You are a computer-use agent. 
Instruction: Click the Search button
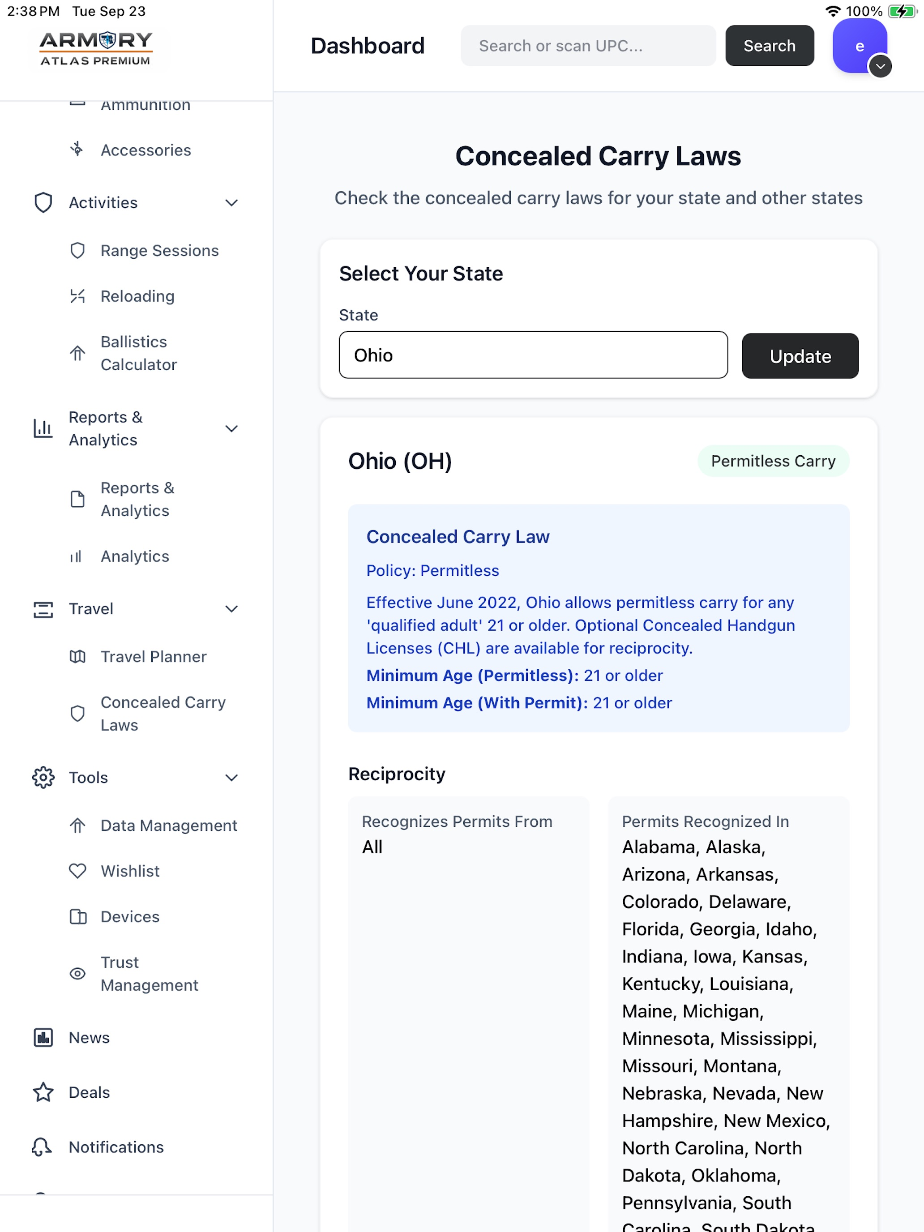point(769,46)
